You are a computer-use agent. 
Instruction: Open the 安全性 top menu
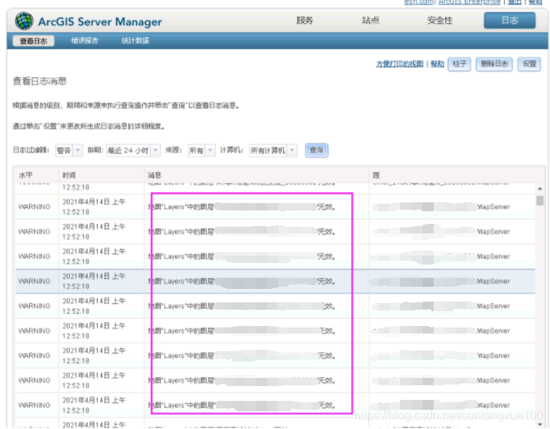(440, 20)
